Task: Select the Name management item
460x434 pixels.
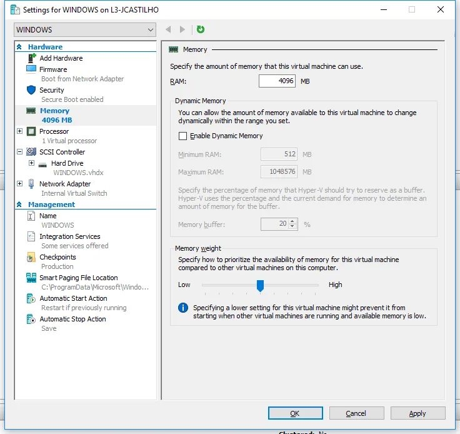Action: coord(48,216)
